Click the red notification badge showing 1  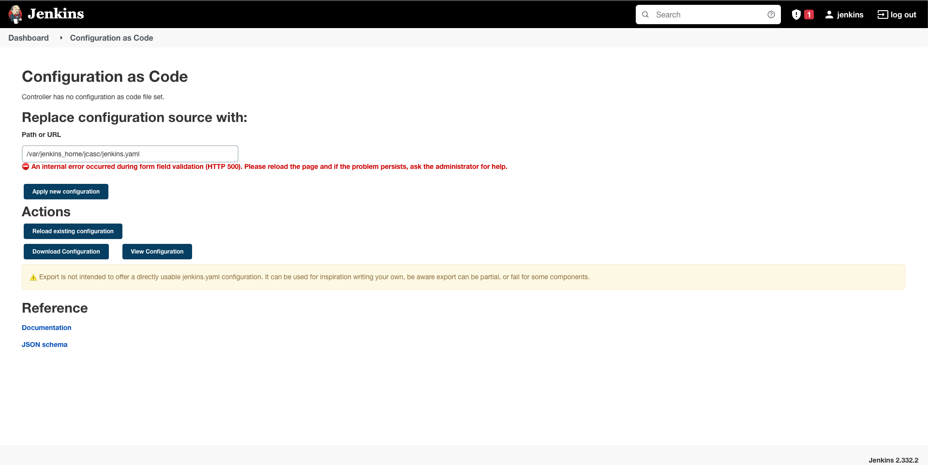808,15
